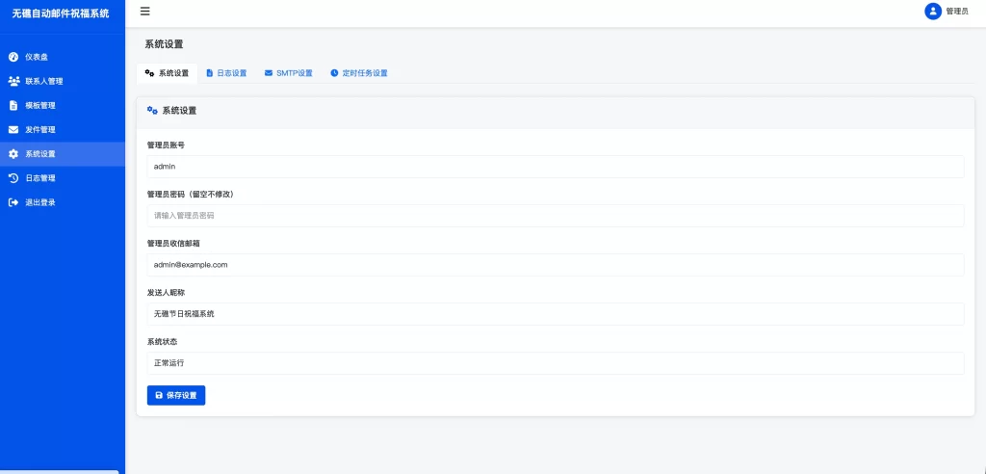Open the 管理员 account menu label

tap(957, 12)
